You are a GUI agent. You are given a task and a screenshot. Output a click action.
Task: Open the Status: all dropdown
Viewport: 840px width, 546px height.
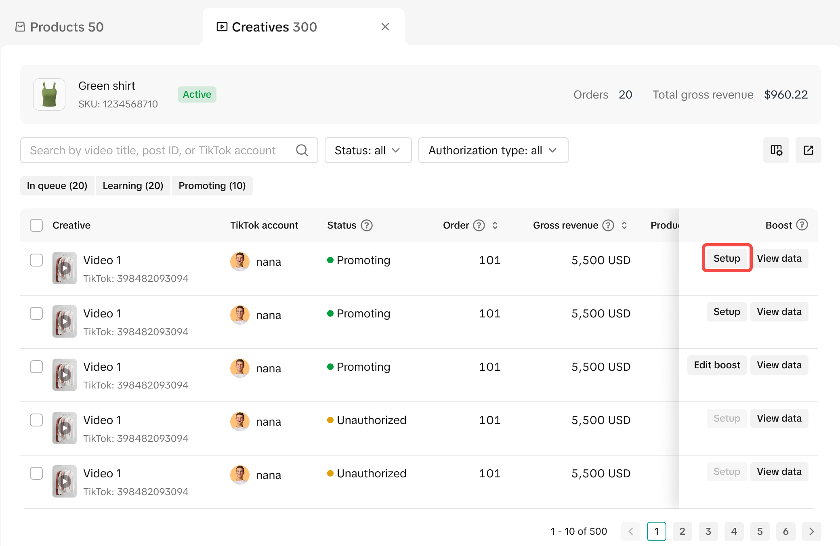point(368,150)
